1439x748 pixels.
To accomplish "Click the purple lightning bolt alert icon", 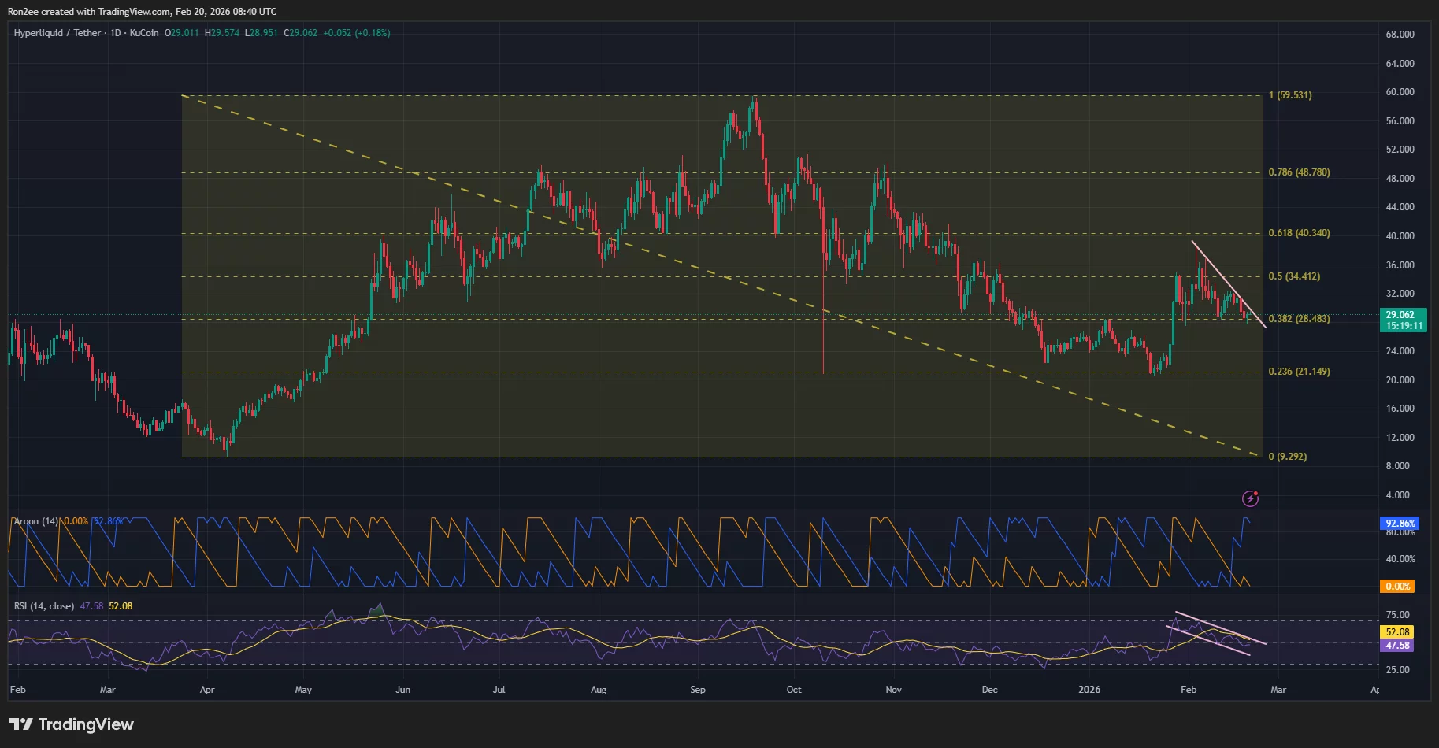I will (x=1251, y=498).
